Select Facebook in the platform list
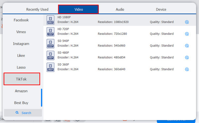The height and width of the screenshot is (123, 199). [x=21, y=20]
